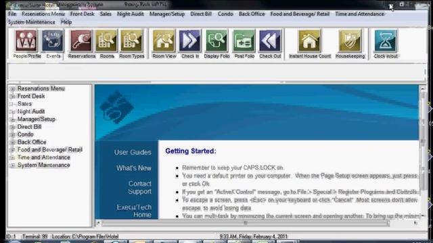
Task: Open the Room View toolbar icon
Action: tap(164, 41)
